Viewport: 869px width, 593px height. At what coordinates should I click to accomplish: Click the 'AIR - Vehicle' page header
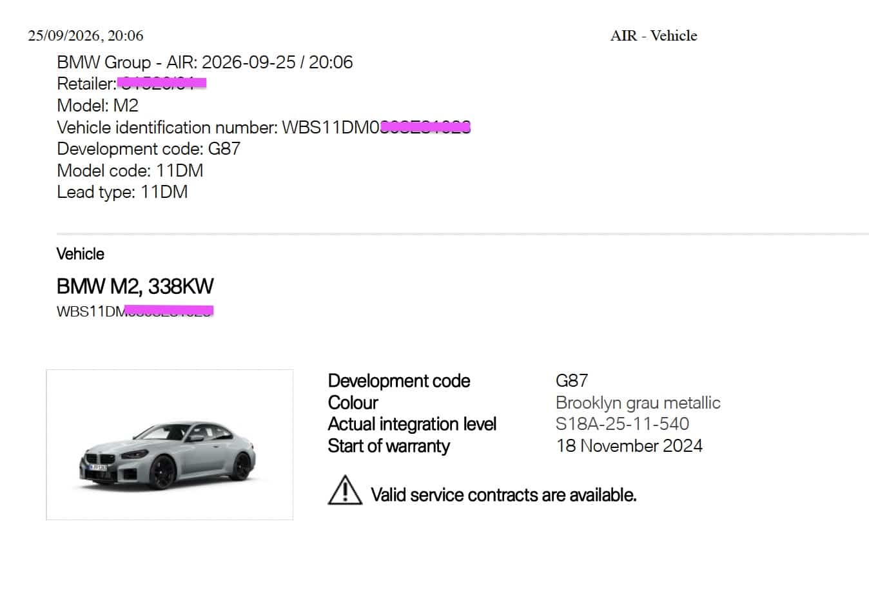pos(654,35)
